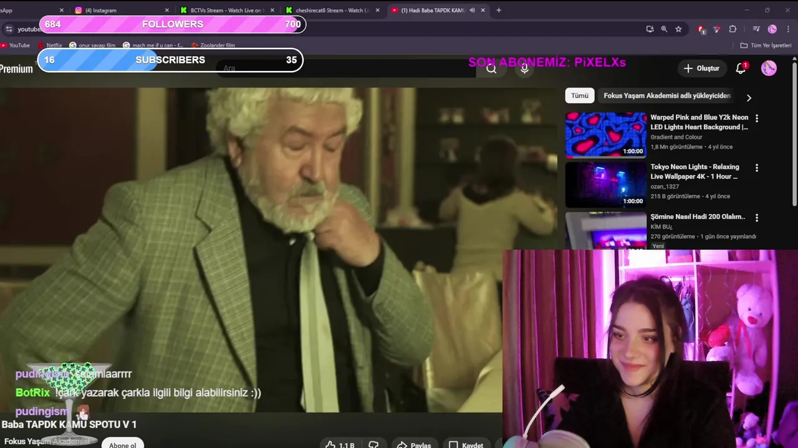The width and height of the screenshot is (798, 448).
Task: Click the install app icon in address bar
Action: [650, 29]
